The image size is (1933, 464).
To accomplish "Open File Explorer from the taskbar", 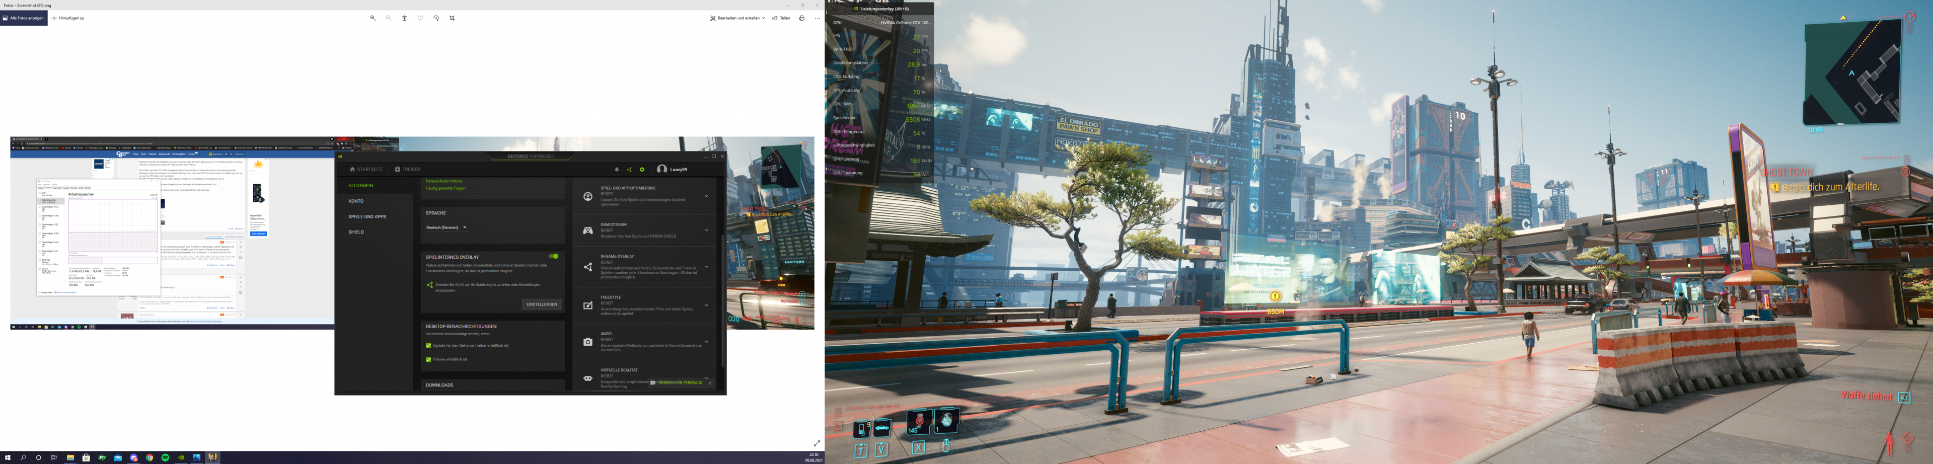I will coord(70,457).
